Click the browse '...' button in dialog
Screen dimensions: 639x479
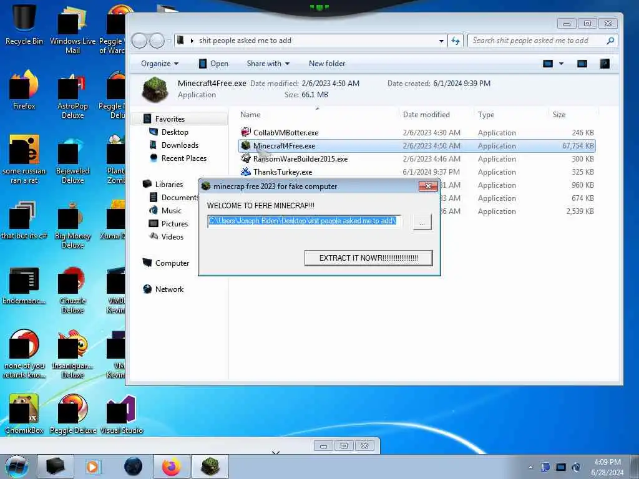(422, 223)
